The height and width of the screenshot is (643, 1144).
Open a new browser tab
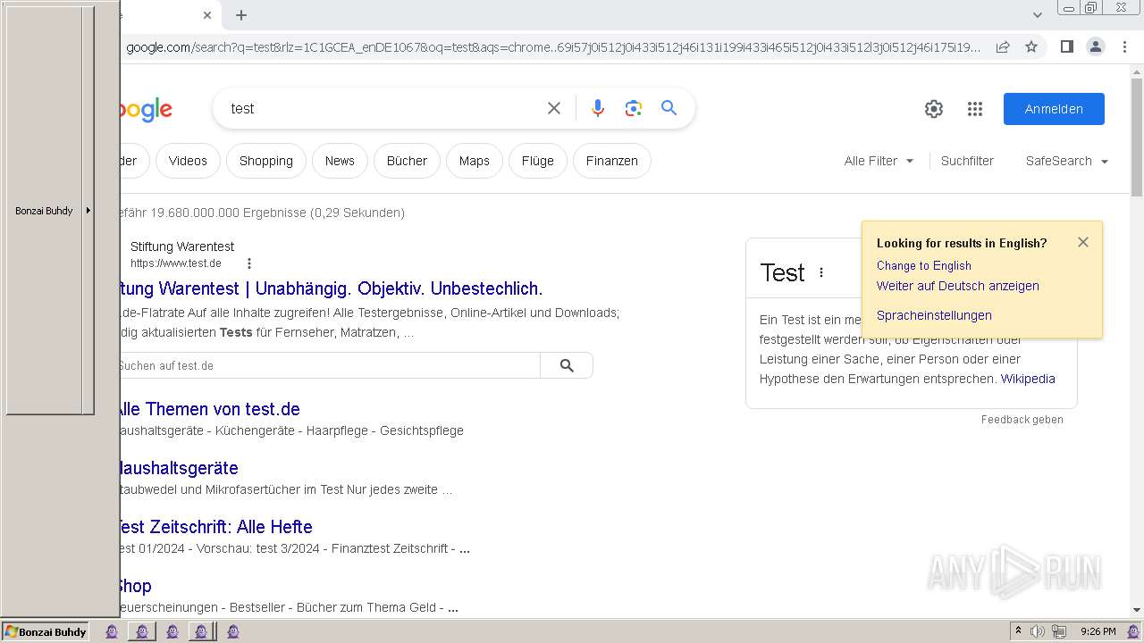click(241, 15)
